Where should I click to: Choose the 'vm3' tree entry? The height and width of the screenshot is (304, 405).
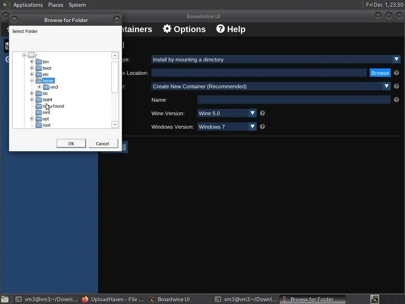pos(54,87)
